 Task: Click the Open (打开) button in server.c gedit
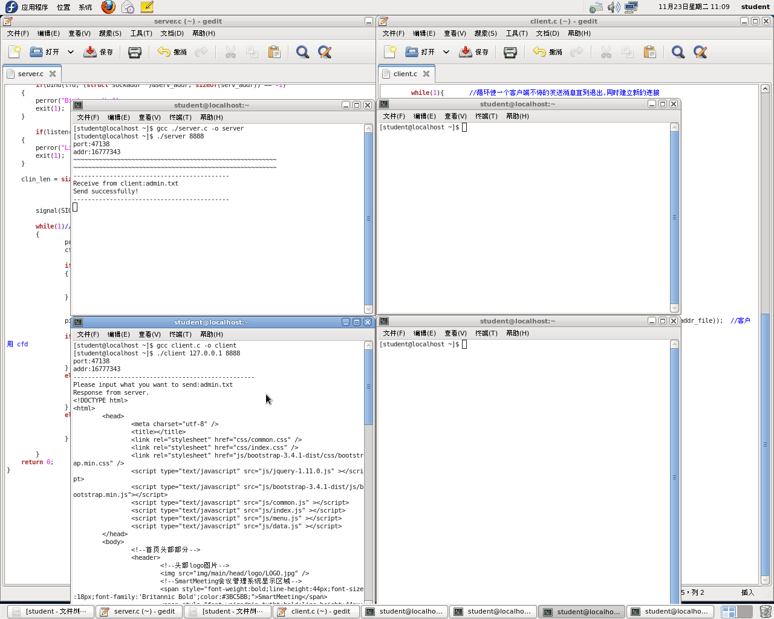click(x=45, y=52)
